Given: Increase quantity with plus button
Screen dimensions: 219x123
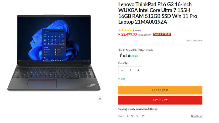Looking at the screenshot, I should coord(138,70).
